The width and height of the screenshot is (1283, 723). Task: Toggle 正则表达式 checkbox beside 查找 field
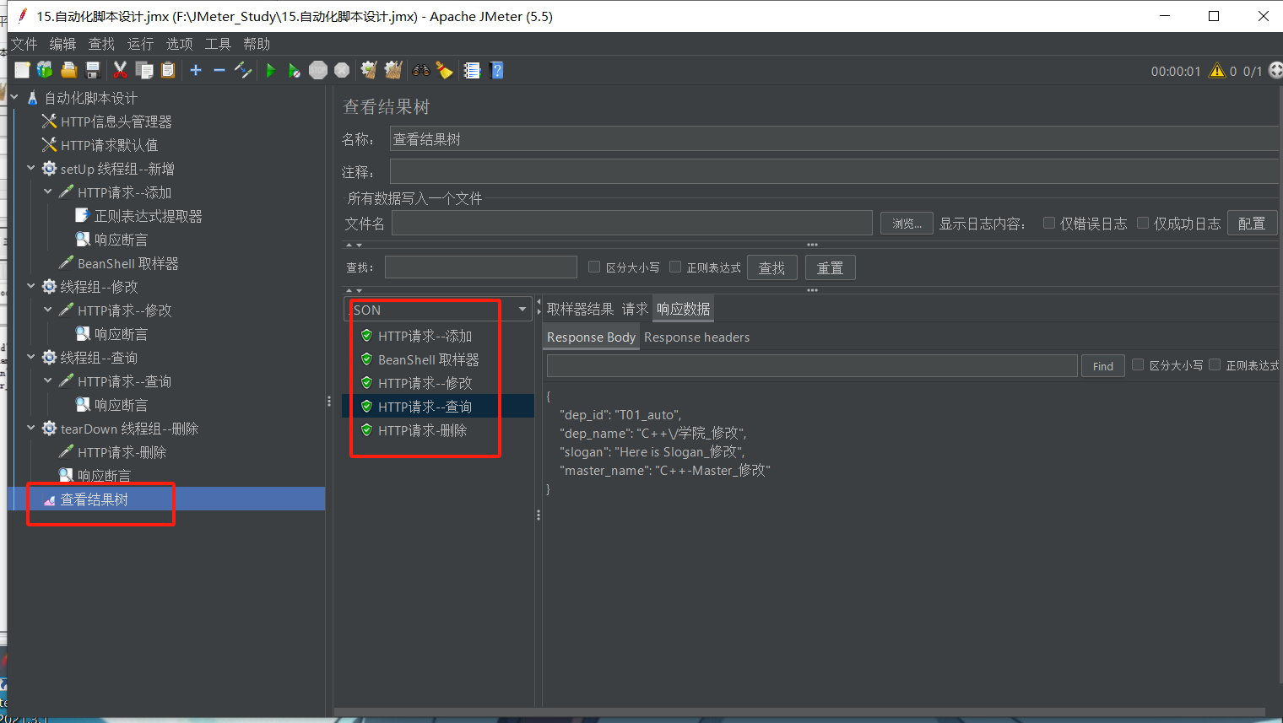[675, 267]
